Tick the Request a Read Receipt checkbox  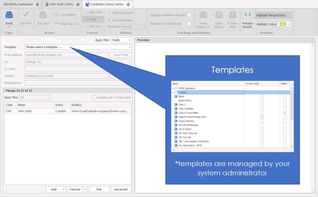pyautogui.click(x=189, y=24)
